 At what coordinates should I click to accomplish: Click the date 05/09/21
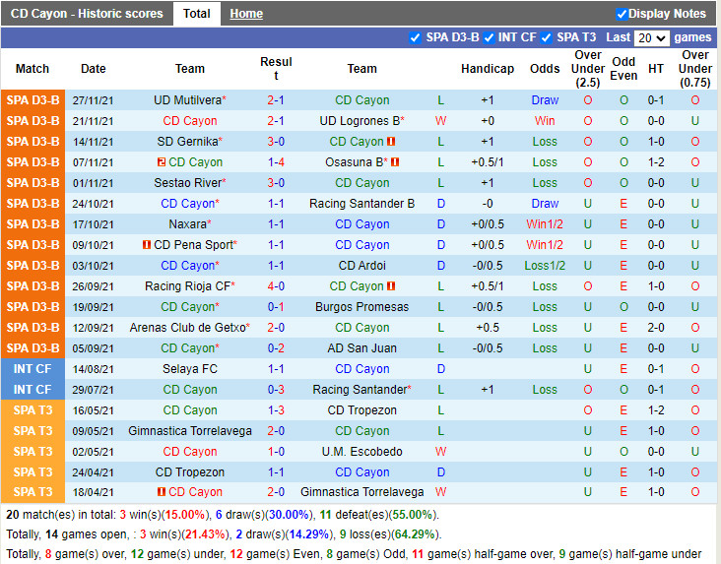(93, 348)
